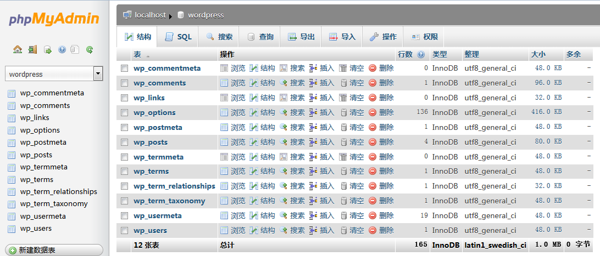Click the 大小 column header

[538, 55]
